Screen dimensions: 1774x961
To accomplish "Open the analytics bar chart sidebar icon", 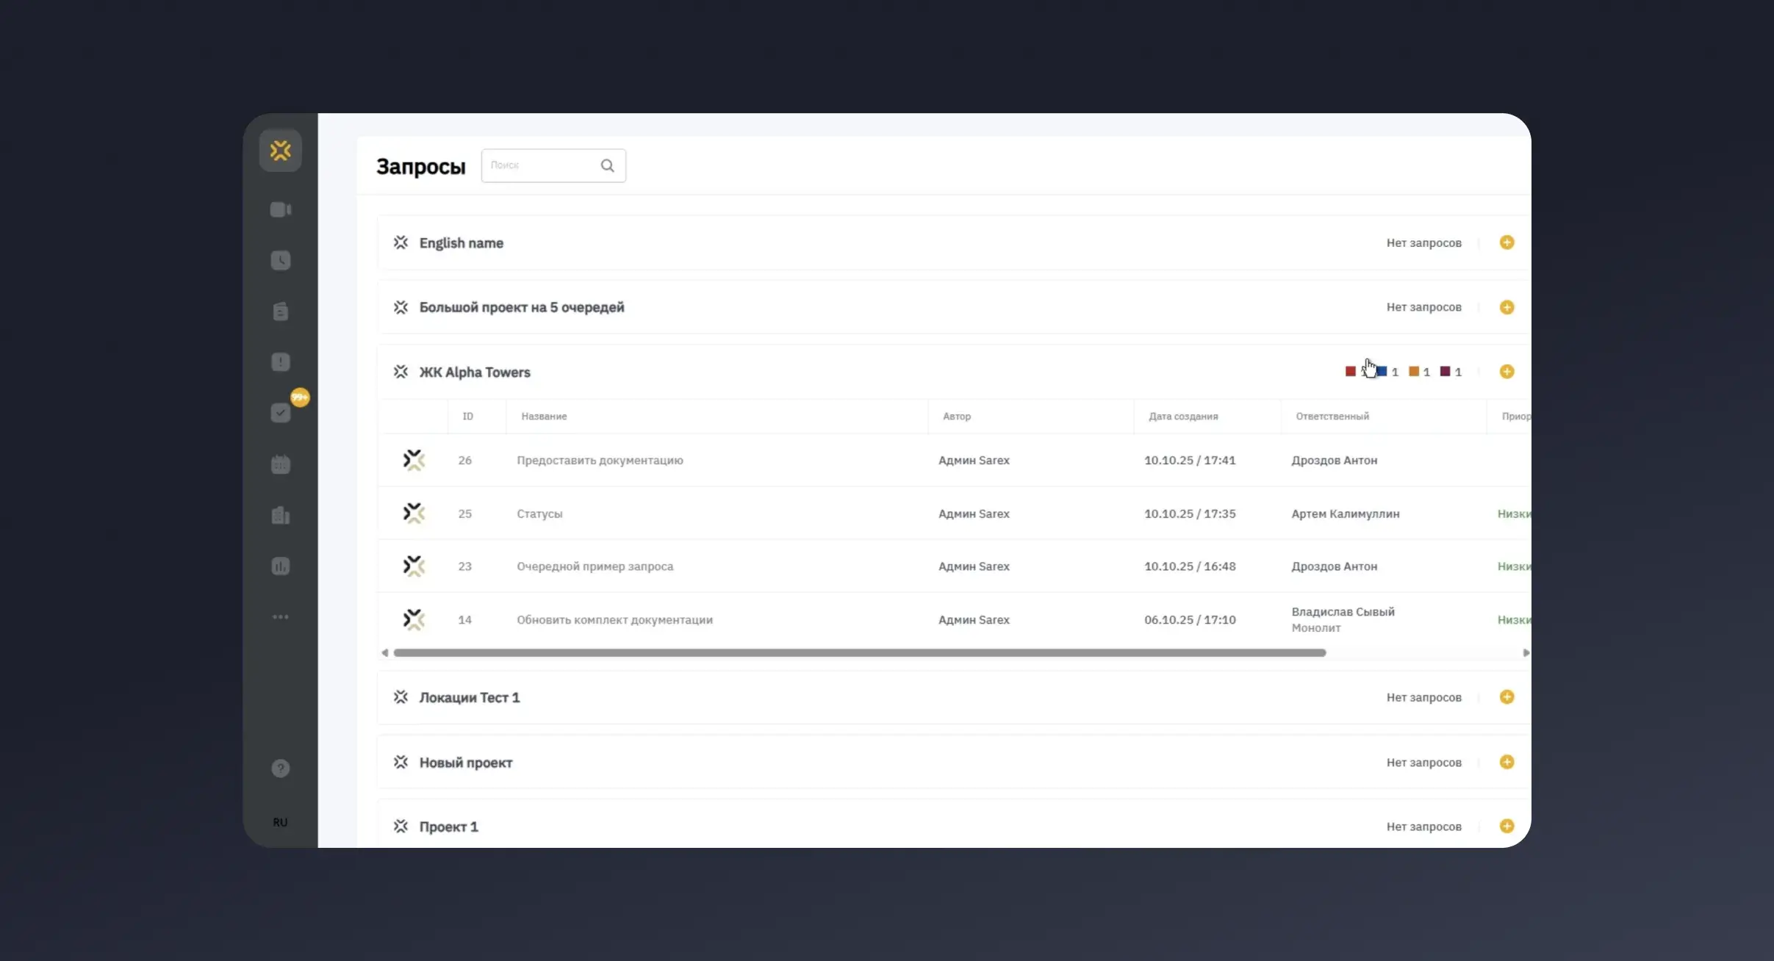I will click(x=281, y=566).
